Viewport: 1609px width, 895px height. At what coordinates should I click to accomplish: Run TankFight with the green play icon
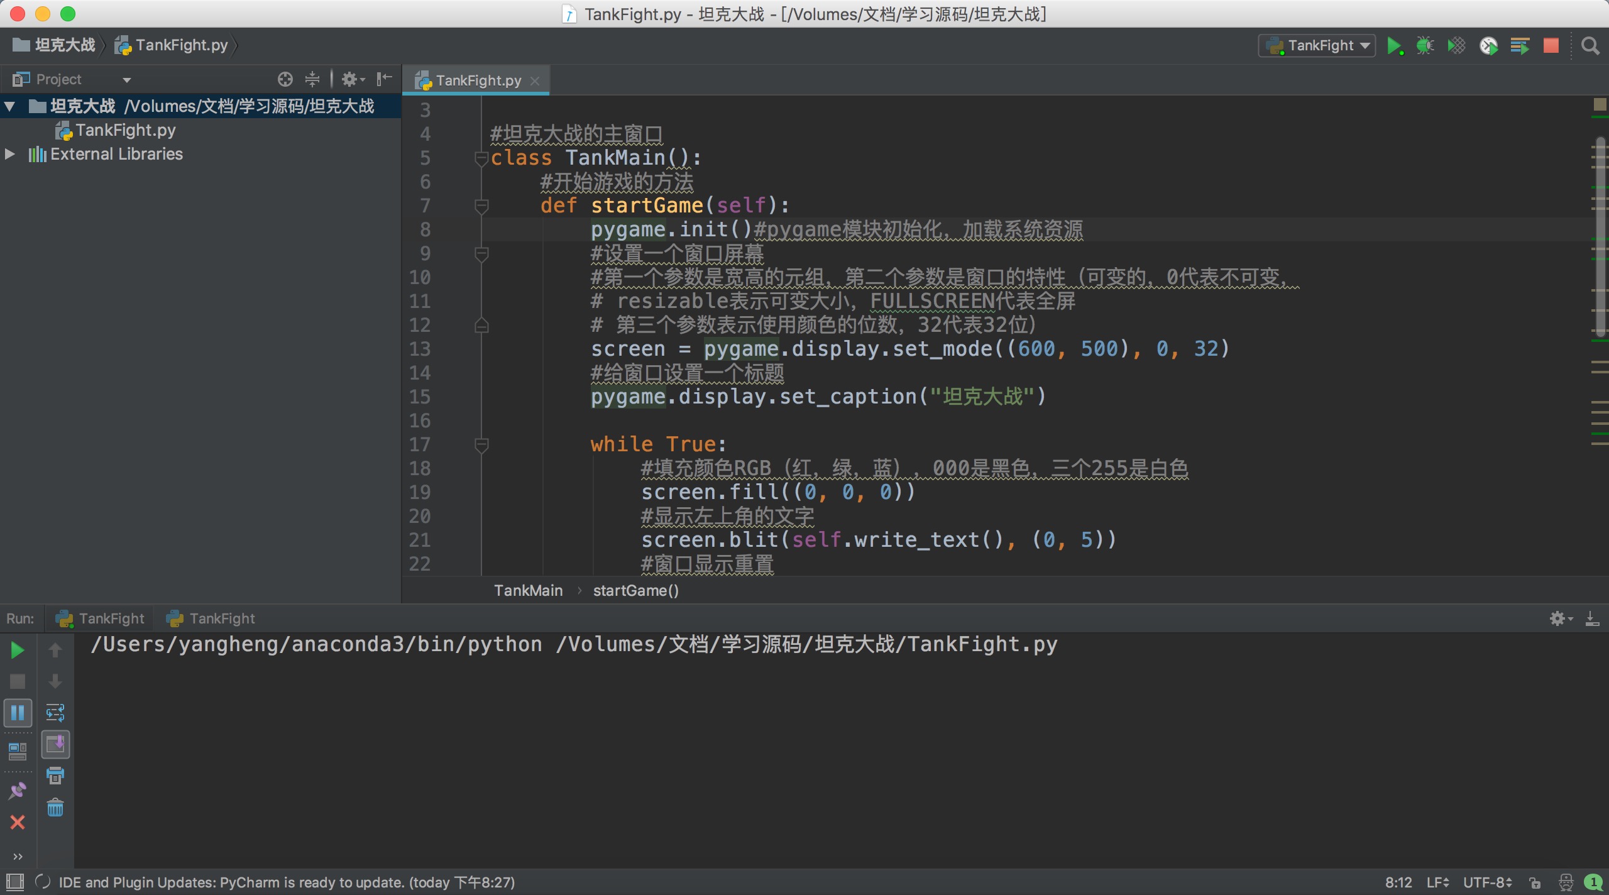tap(1394, 46)
